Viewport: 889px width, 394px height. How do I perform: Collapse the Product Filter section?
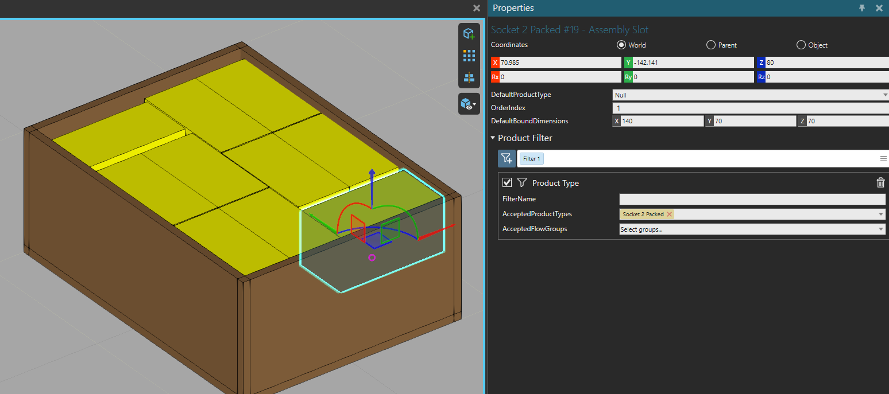point(493,138)
